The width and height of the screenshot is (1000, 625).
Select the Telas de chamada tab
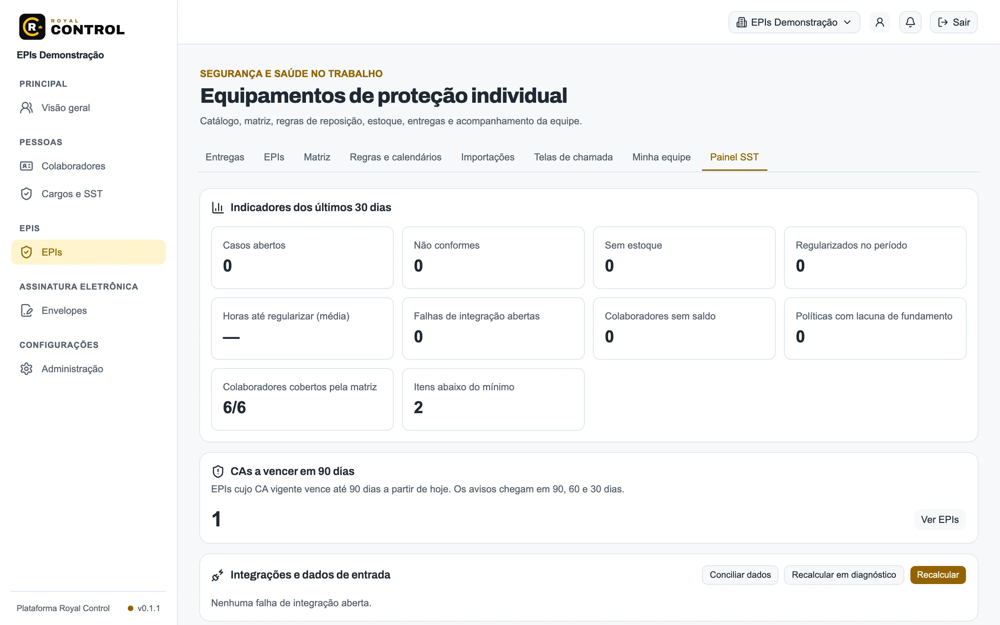(573, 157)
